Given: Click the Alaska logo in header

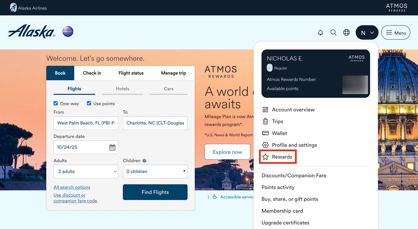Looking at the screenshot, I should [32, 31].
